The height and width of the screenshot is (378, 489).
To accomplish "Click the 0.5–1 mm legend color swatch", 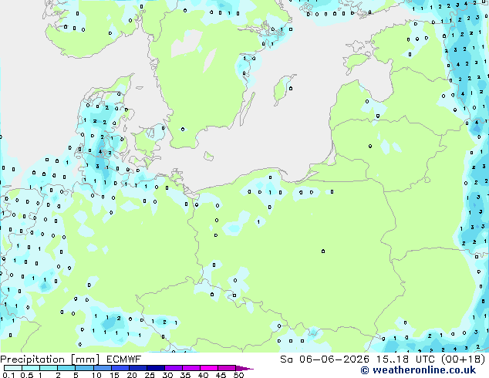I will point(31,368).
